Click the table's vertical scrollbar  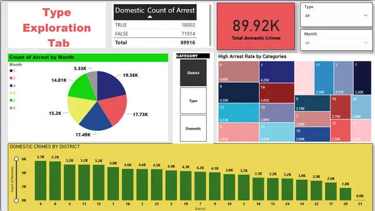click(210, 25)
